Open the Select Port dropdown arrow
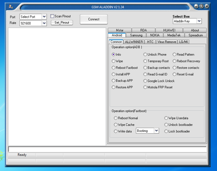Screen dimensions: 217x171 (x=44, y=17)
